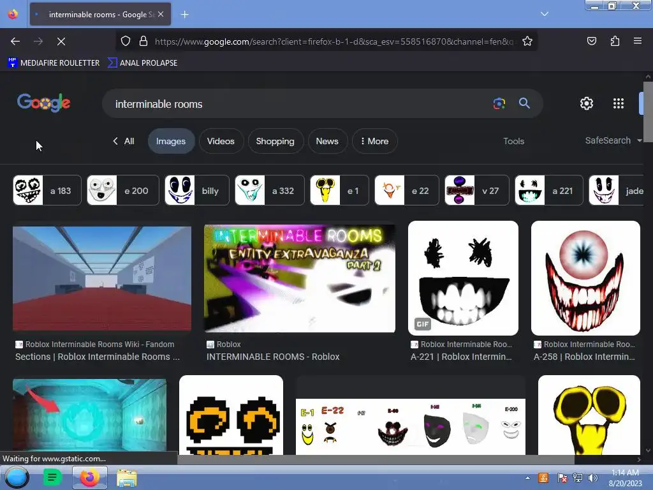The width and height of the screenshot is (653, 490).
Task: Filter by the e 22 chip
Action: [x=407, y=190]
